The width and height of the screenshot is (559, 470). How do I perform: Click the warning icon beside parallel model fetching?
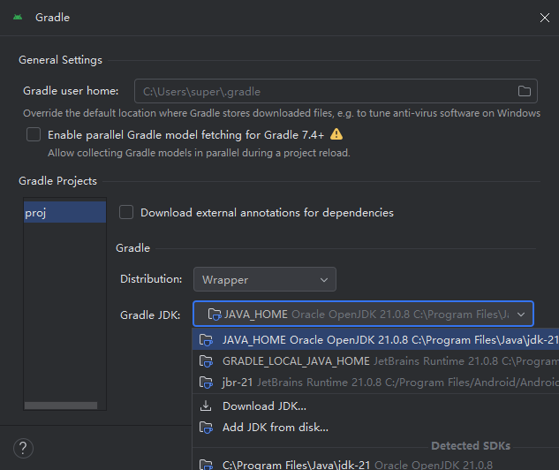click(336, 134)
